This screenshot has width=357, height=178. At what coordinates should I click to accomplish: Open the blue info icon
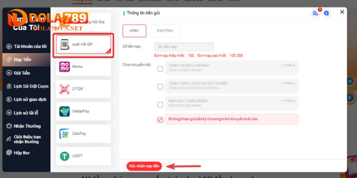tap(327, 13)
